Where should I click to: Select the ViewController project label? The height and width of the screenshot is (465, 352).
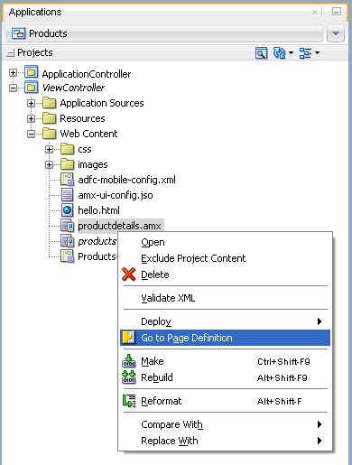73,88
